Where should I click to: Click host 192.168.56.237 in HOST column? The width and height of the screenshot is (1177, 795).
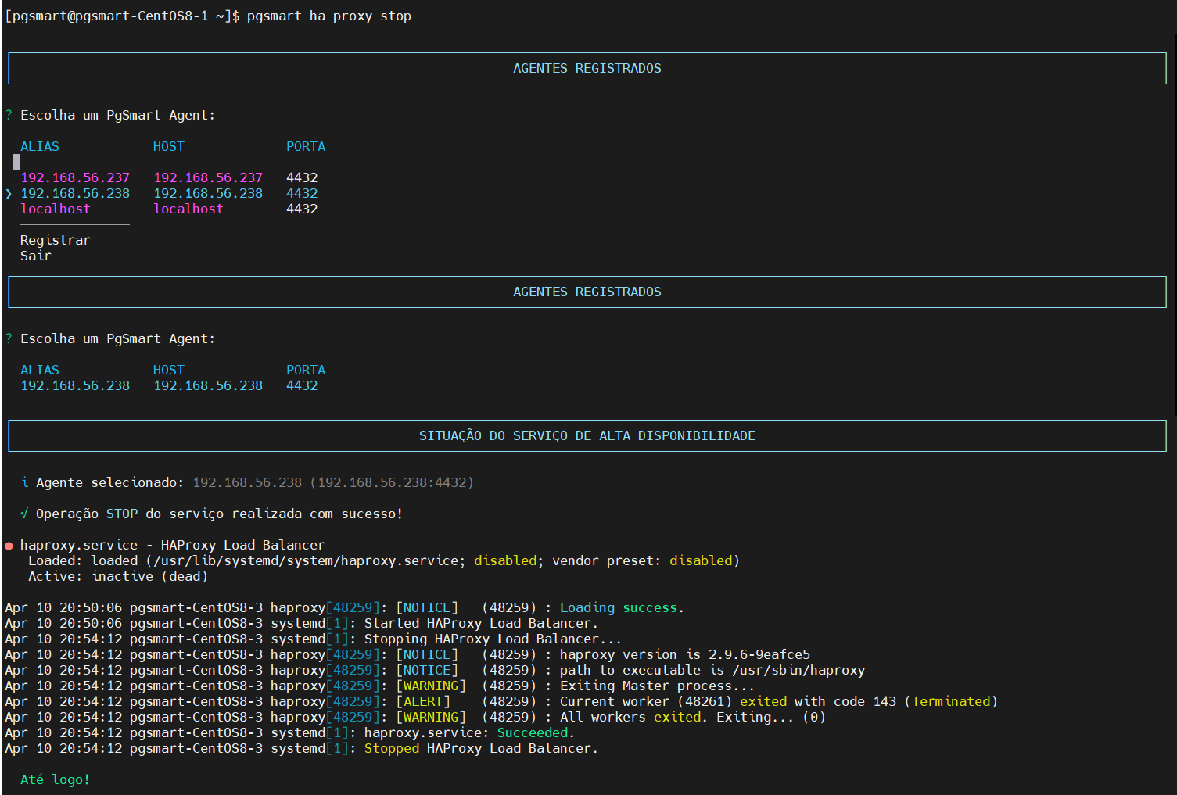click(208, 177)
